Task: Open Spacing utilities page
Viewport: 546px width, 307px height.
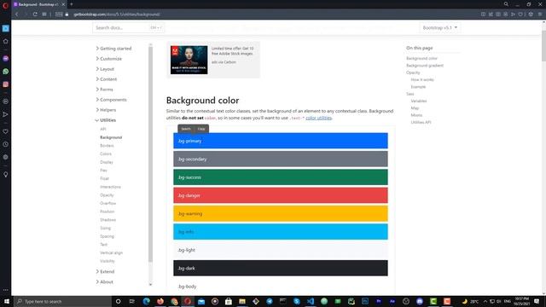Action: click(x=107, y=236)
